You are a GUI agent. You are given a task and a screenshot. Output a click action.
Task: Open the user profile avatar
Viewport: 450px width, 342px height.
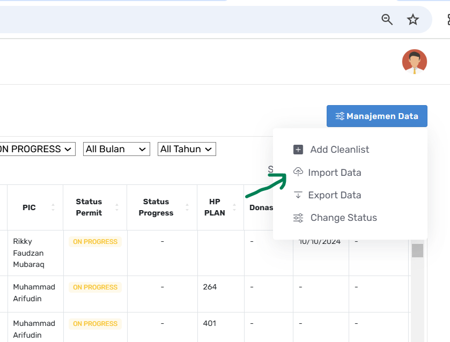pyautogui.click(x=414, y=62)
